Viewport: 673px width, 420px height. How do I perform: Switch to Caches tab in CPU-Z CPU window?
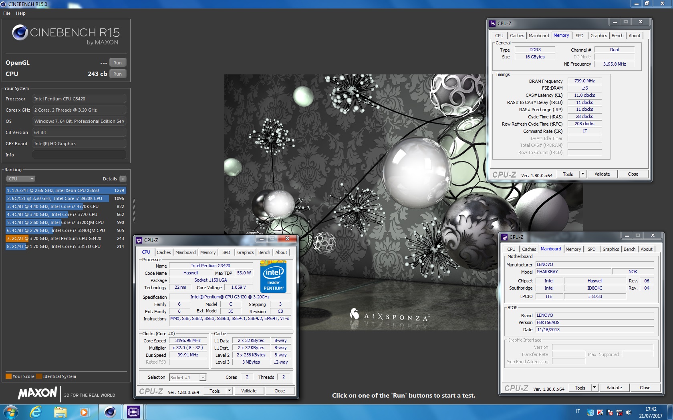[164, 252]
